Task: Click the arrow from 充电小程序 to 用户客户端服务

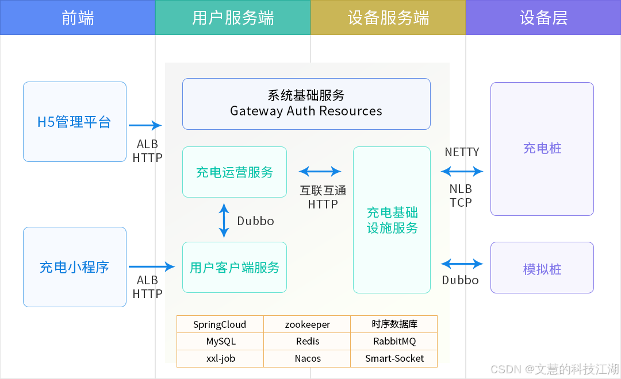Action: tap(152, 266)
